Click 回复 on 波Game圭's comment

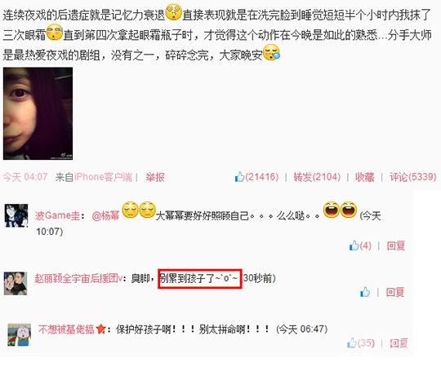396,245
